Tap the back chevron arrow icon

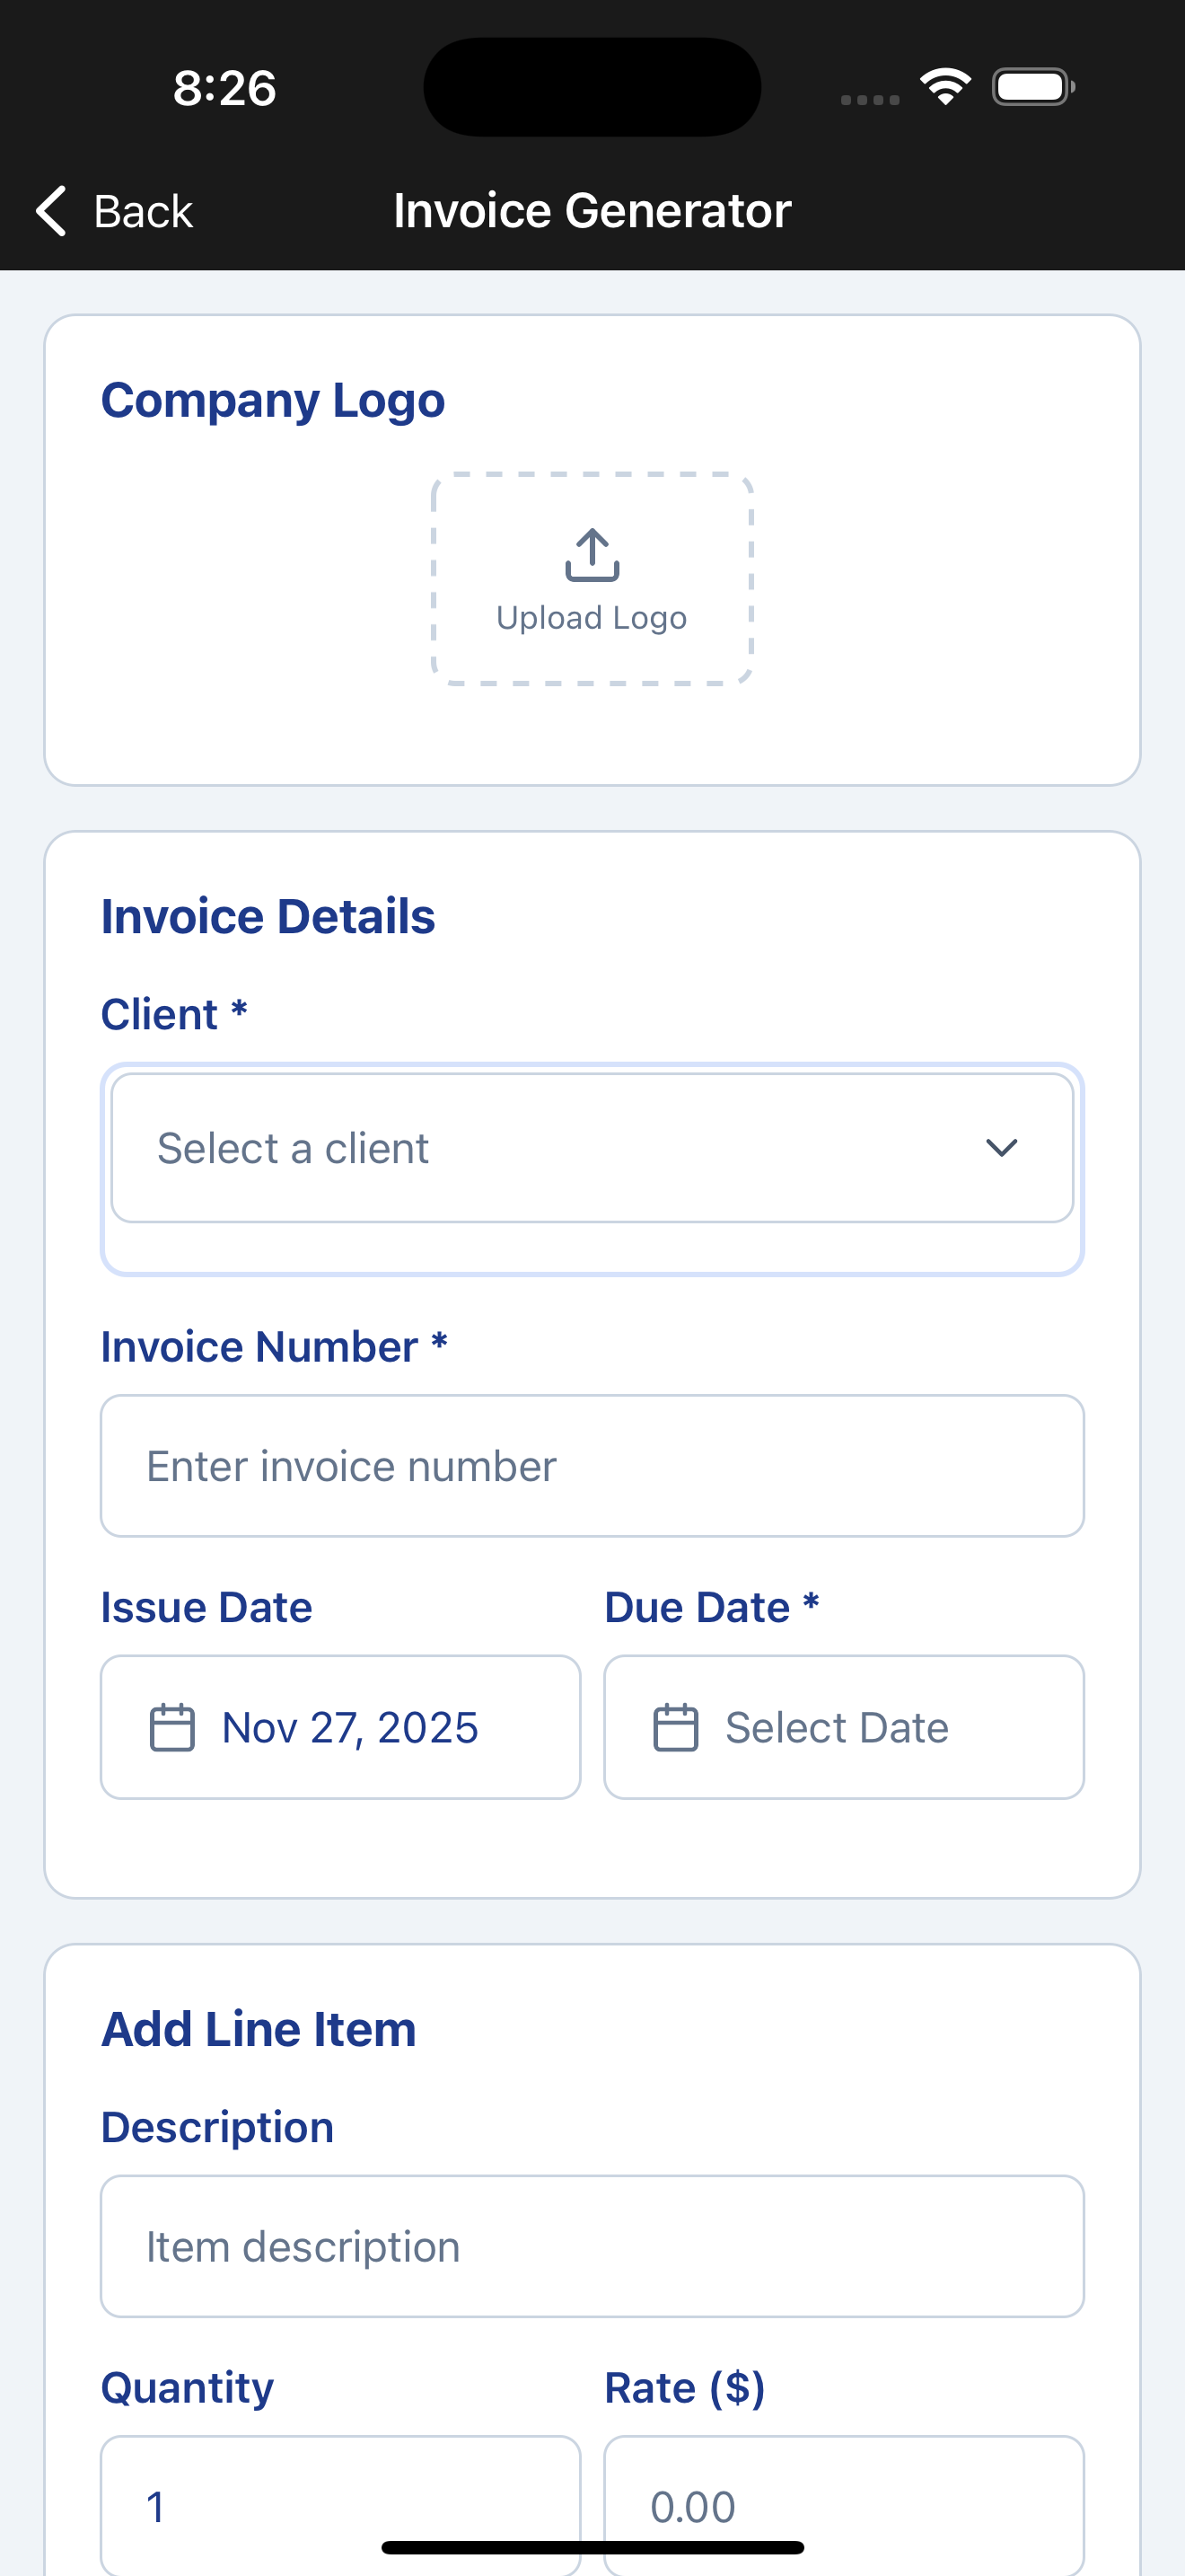(52, 211)
